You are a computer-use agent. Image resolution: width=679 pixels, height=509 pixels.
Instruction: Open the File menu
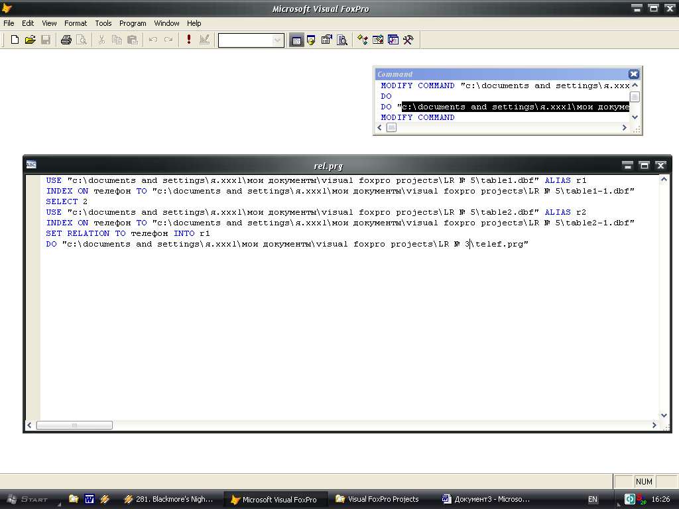pos(9,23)
